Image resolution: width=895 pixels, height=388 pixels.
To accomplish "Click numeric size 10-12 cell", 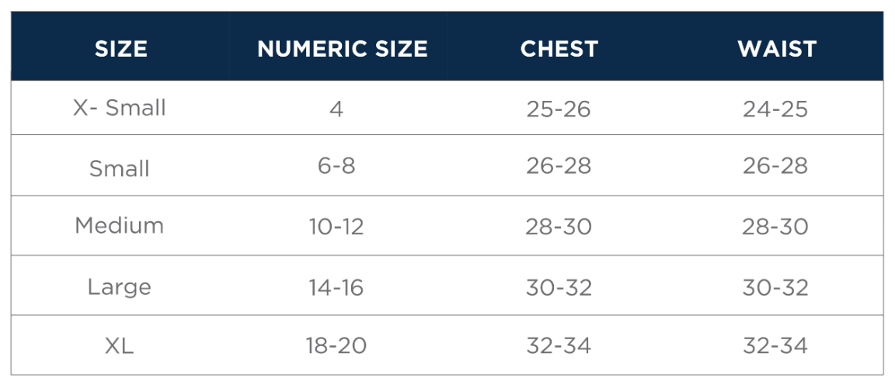I will point(336,227).
